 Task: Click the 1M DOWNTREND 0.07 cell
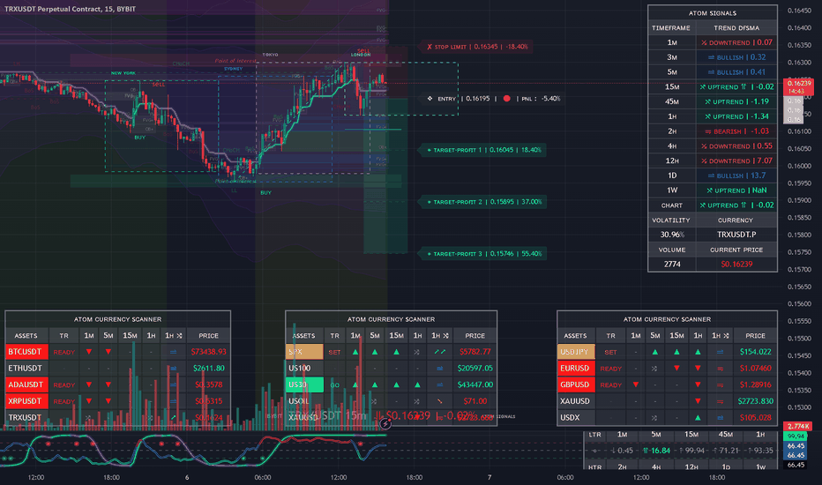tap(736, 42)
